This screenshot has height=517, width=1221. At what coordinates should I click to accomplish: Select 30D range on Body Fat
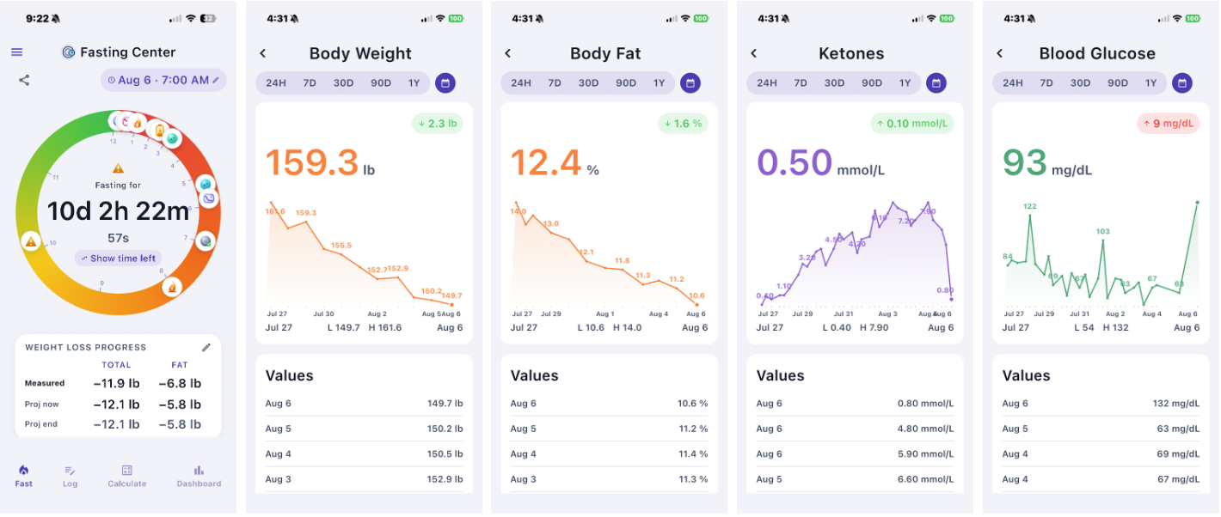588,83
